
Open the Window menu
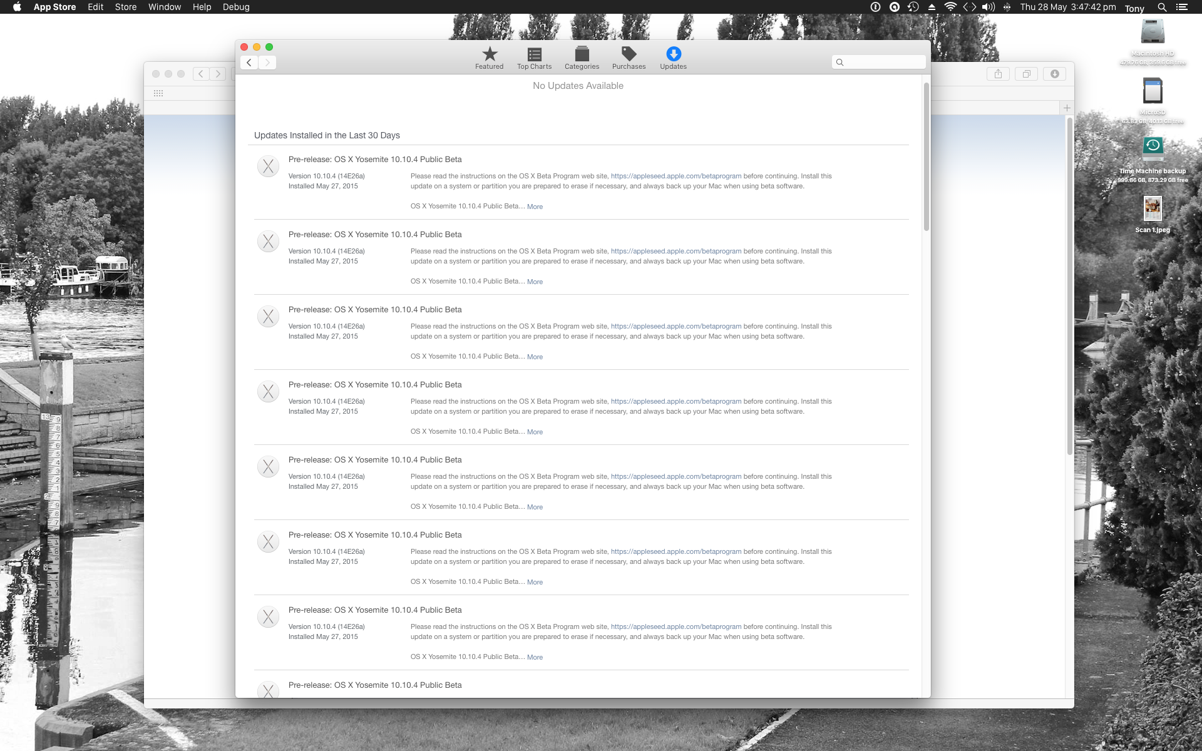click(x=165, y=7)
